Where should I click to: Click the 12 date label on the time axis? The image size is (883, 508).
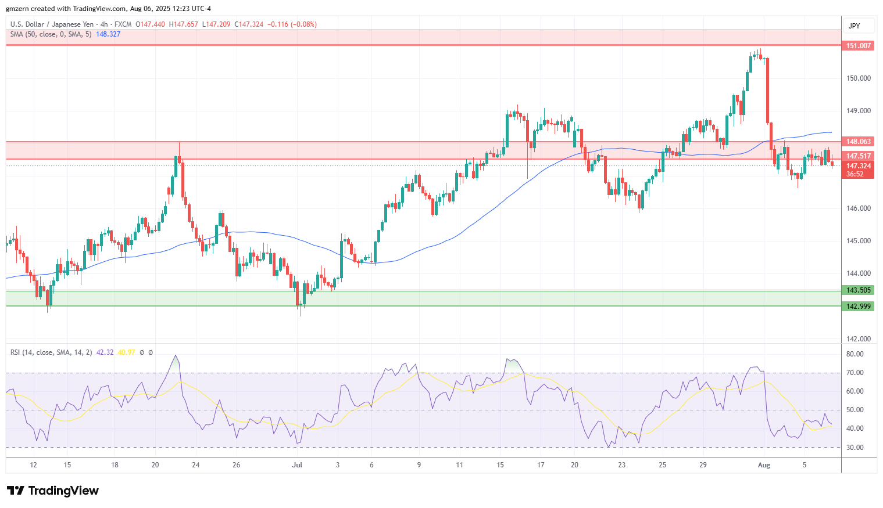[34, 465]
